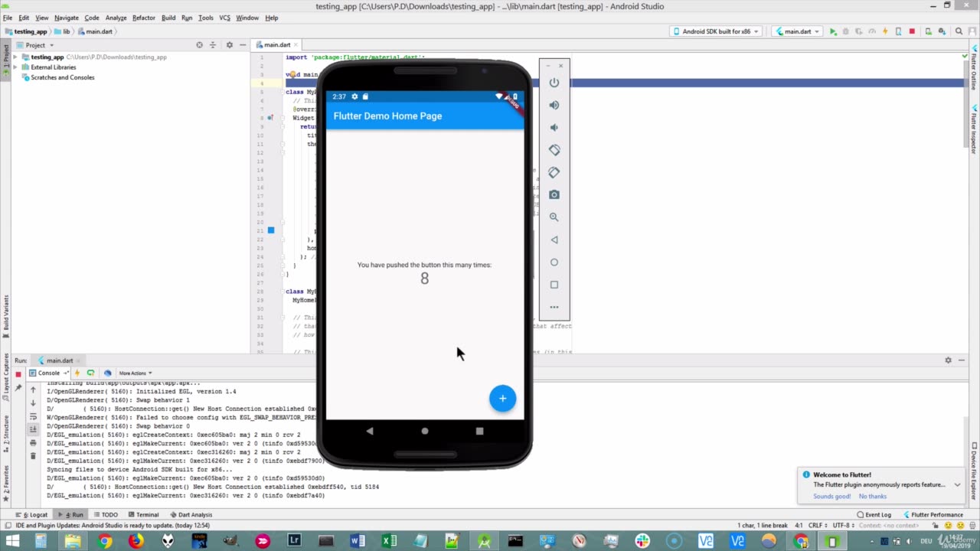The width and height of the screenshot is (980, 551).
Task: Take an emulator screenshot with camera icon
Action: (554, 194)
